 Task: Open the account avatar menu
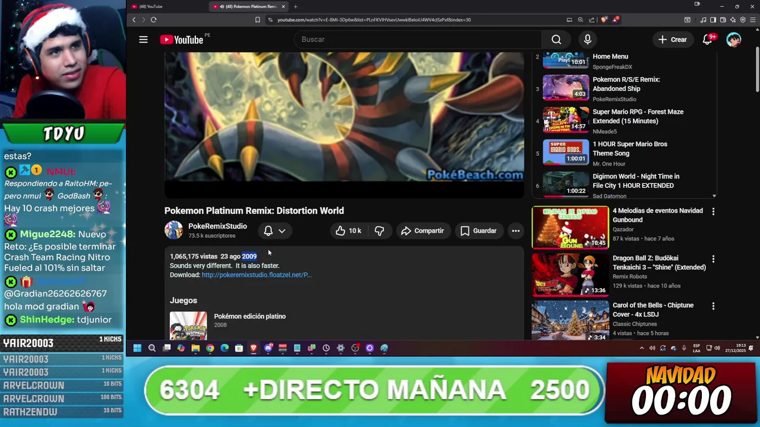pyautogui.click(x=734, y=39)
